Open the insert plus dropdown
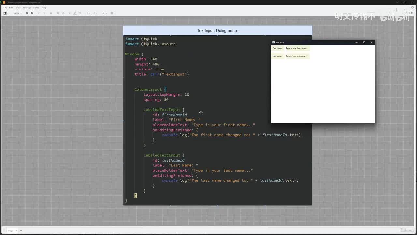Viewport: 417px width, 235px height. coord(104,13)
